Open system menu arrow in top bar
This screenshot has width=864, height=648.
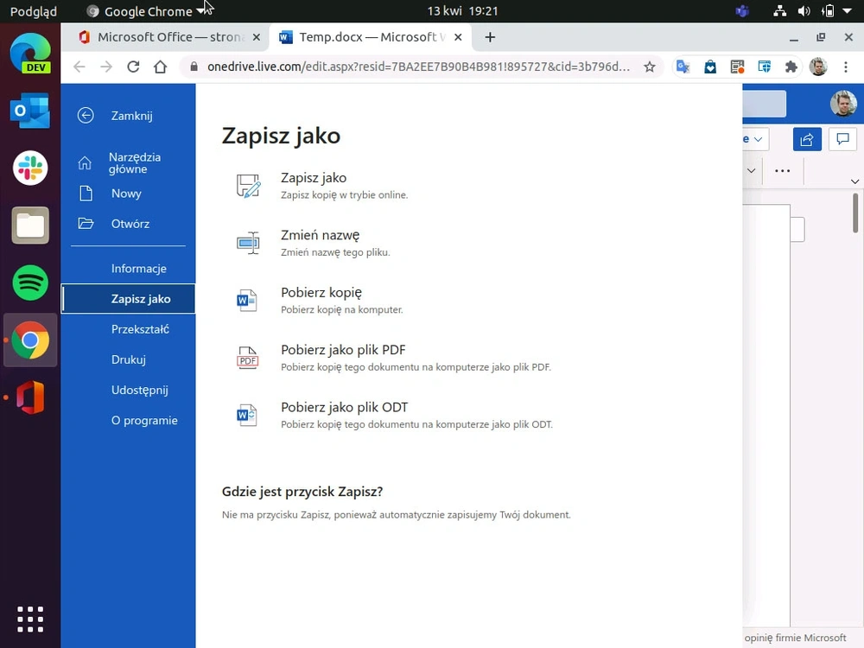848,11
